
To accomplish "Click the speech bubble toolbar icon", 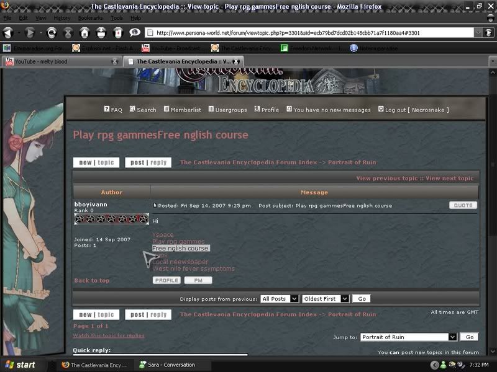I will tap(135, 32).
